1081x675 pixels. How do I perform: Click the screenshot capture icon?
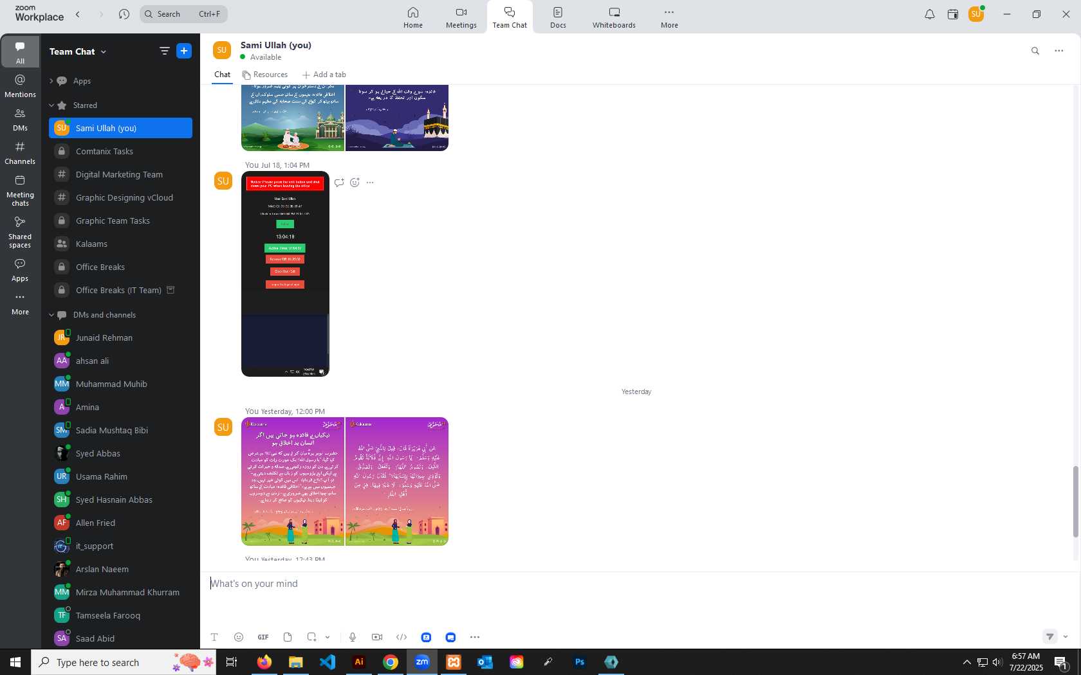coord(311,637)
